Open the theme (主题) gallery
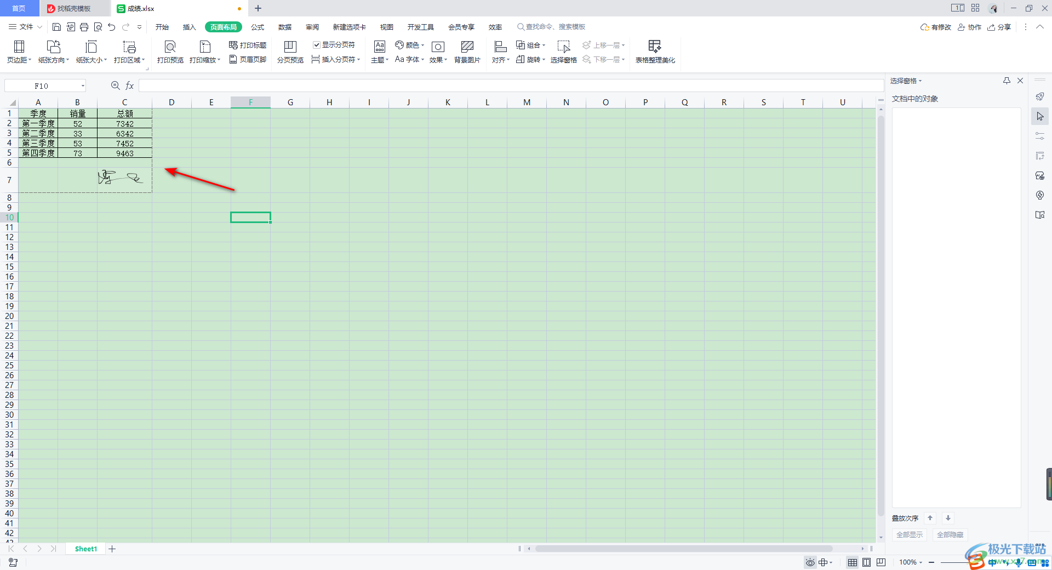The height and width of the screenshot is (570, 1052). (380, 52)
